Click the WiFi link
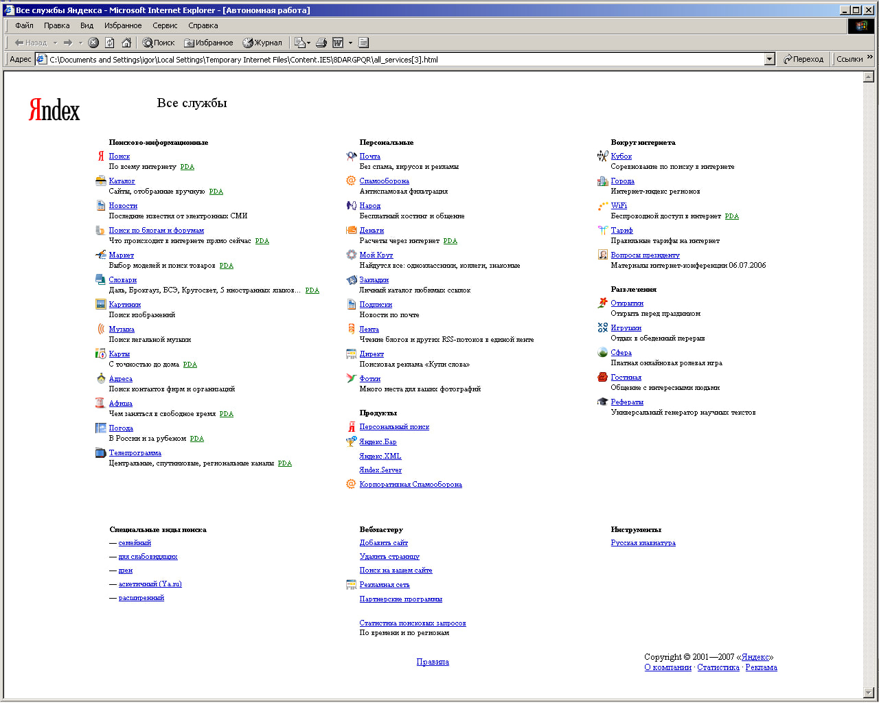 pos(619,205)
